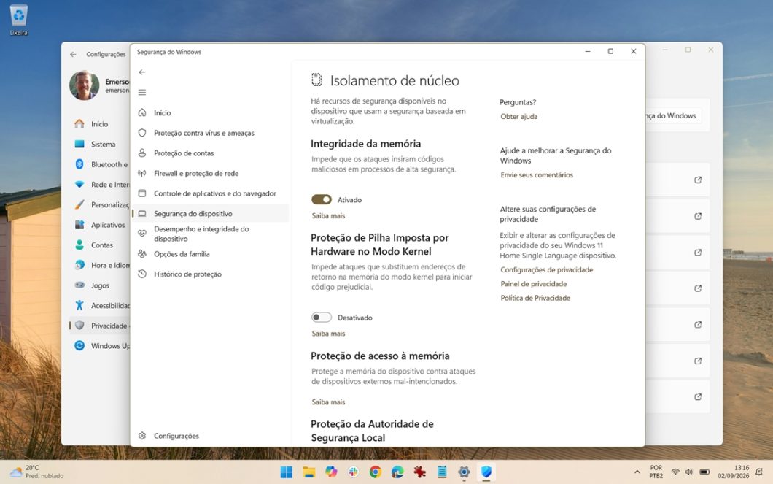The height and width of the screenshot is (484, 773).
Task: Click the antenna icon for Firewall
Action: click(x=142, y=173)
